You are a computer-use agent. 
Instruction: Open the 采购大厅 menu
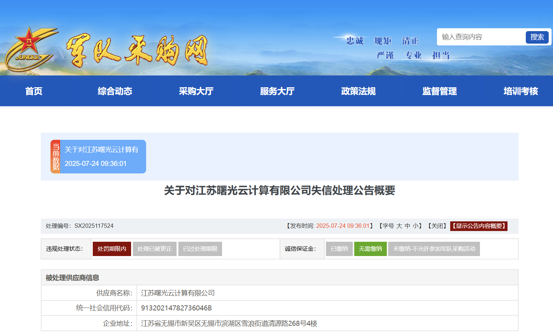[x=196, y=91]
